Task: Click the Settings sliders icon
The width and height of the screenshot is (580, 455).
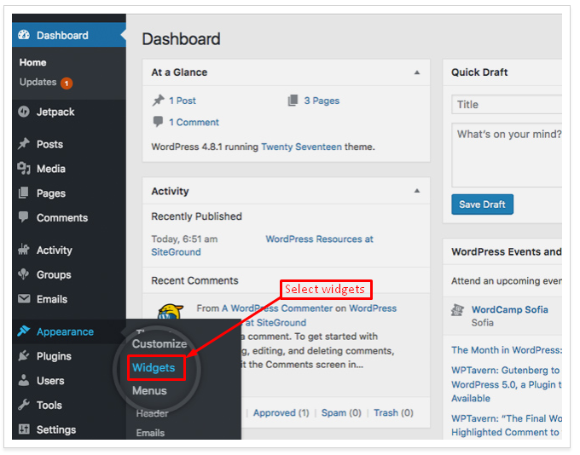Action: (x=24, y=429)
